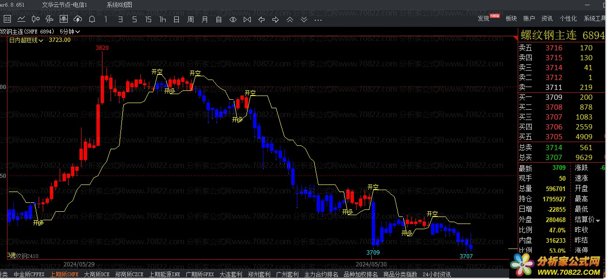Click 卖五 price 3716
The height and width of the screenshot is (280, 608).
(554, 48)
